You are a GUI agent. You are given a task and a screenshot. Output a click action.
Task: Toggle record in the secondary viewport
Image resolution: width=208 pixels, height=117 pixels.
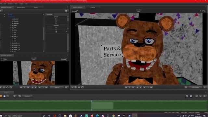(x=32, y=87)
